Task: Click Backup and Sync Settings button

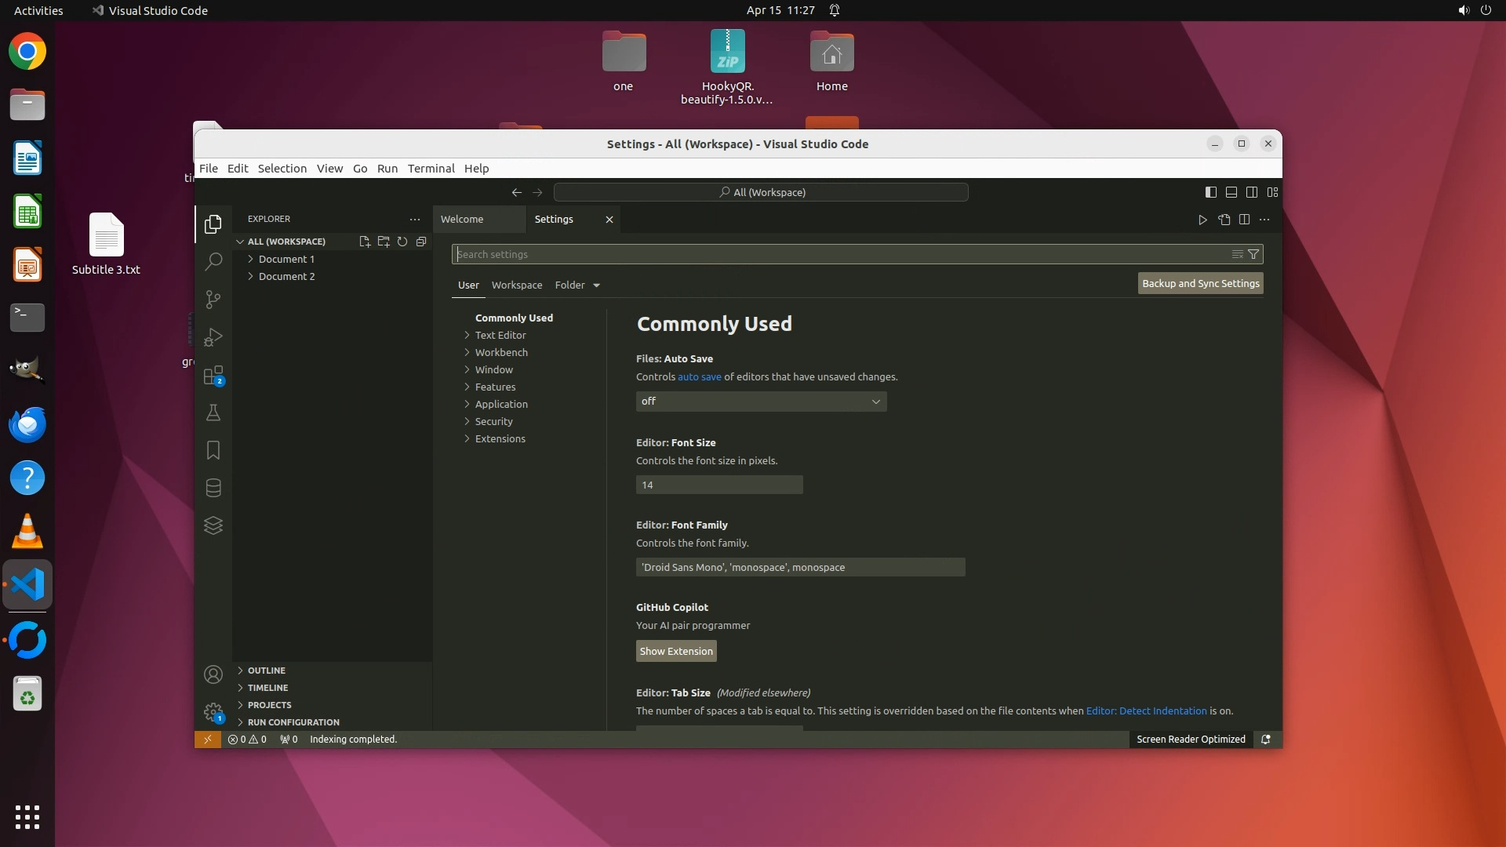Action: (1200, 284)
